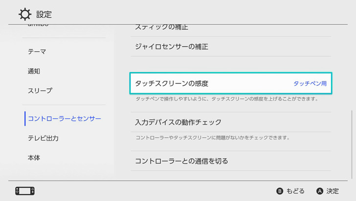Click the もどる back label
The height and width of the screenshot is (201, 356).
(295, 191)
